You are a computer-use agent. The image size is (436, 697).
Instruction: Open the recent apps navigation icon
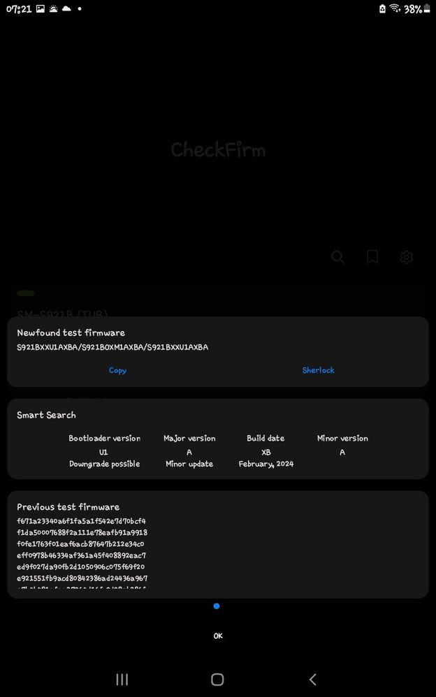(x=122, y=680)
